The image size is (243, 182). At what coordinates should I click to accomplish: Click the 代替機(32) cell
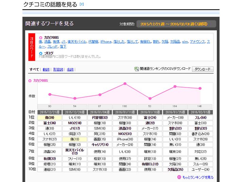pyautogui.click(x=100, y=118)
